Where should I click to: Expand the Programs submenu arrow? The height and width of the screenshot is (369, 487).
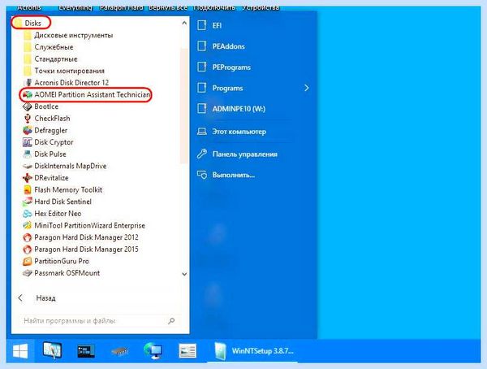click(307, 88)
